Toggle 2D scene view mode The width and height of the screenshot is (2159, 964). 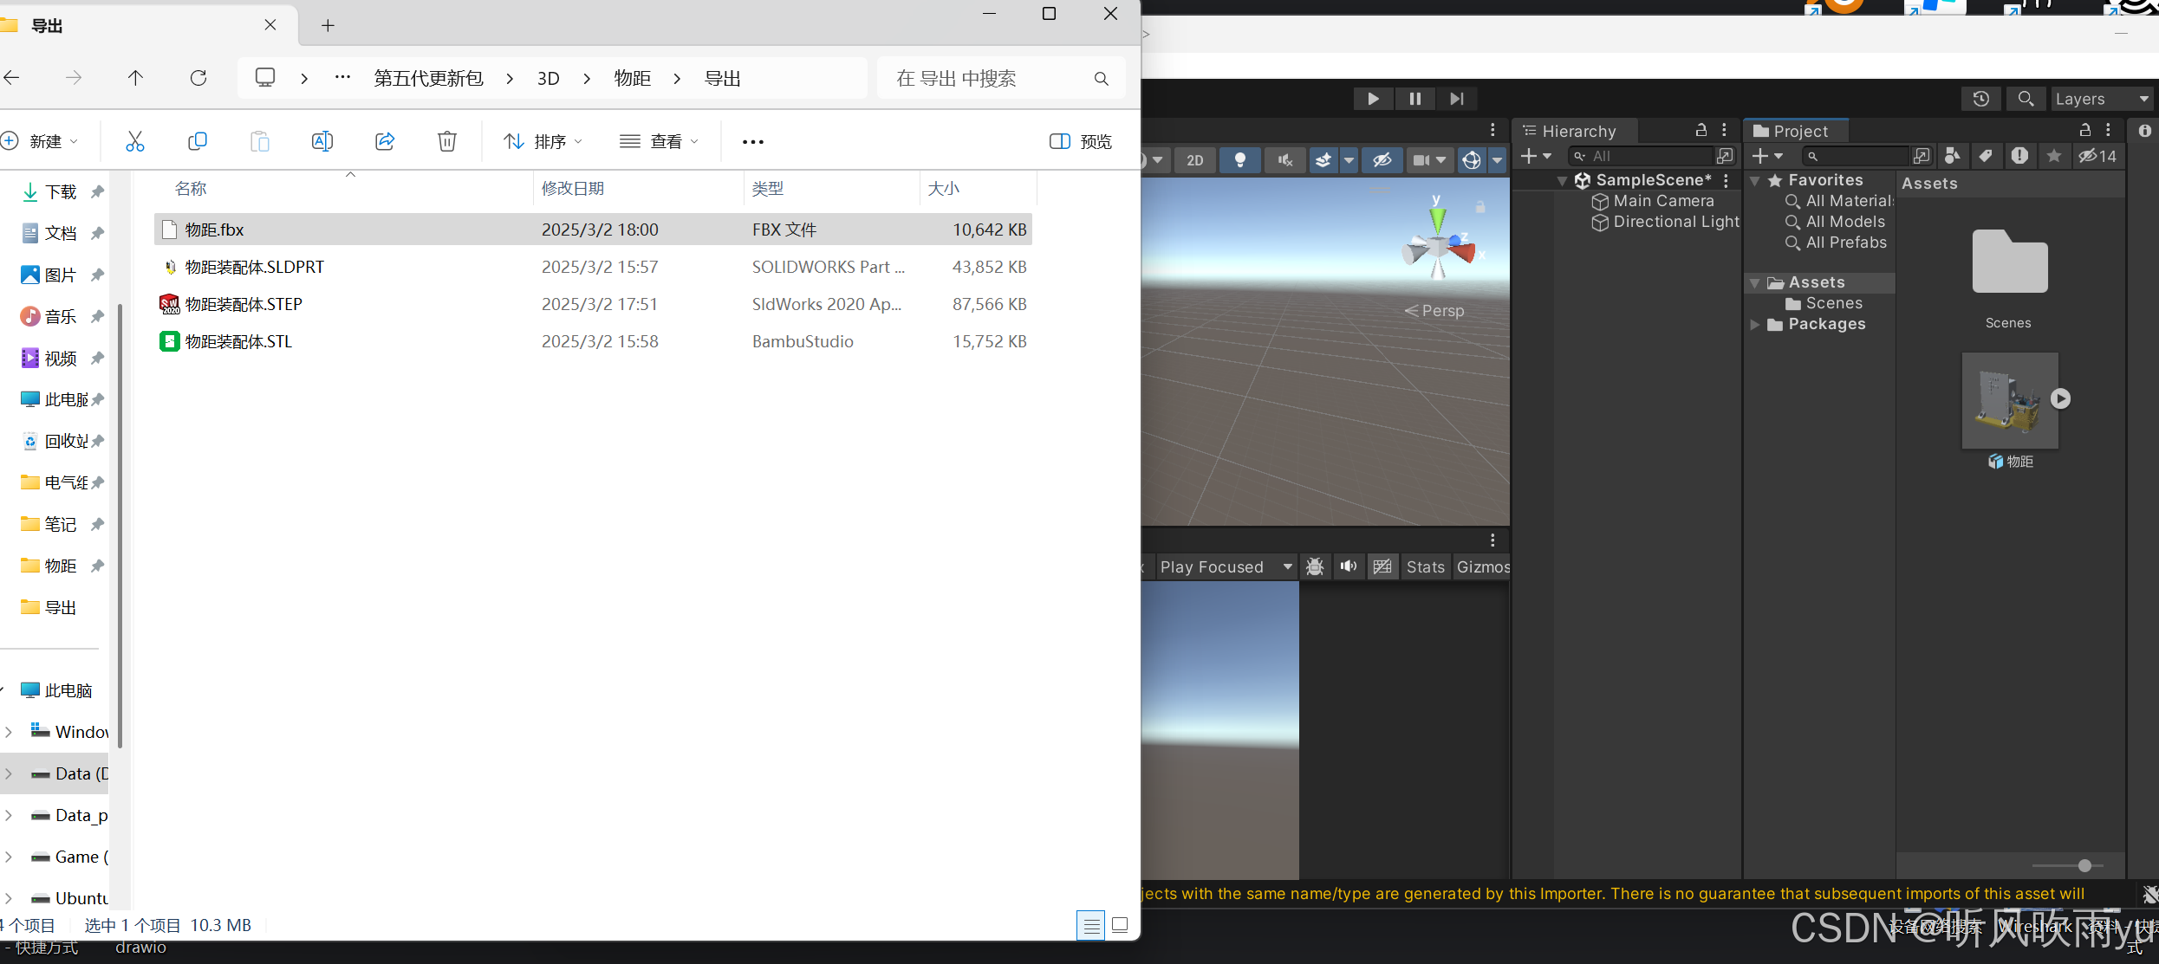(x=1194, y=159)
